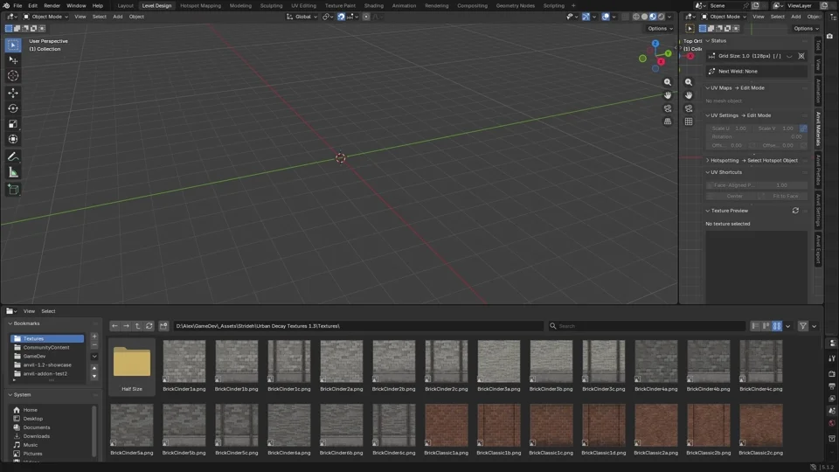The width and height of the screenshot is (839, 472).
Task: Switch to rendered viewport shading
Action: [x=661, y=17]
